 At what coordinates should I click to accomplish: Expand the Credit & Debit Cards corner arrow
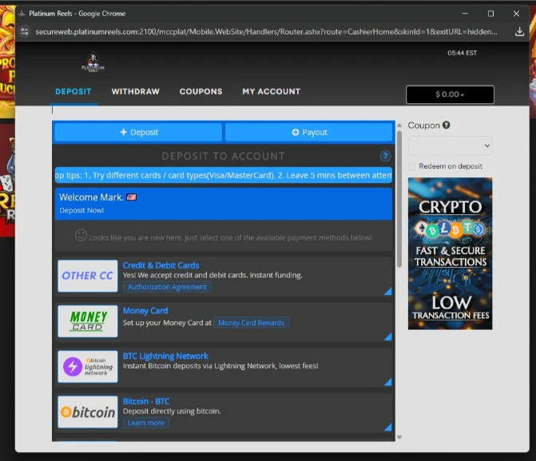coord(388,292)
